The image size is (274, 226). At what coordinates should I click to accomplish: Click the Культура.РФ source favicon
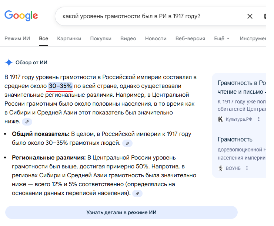(x=221, y=119)
